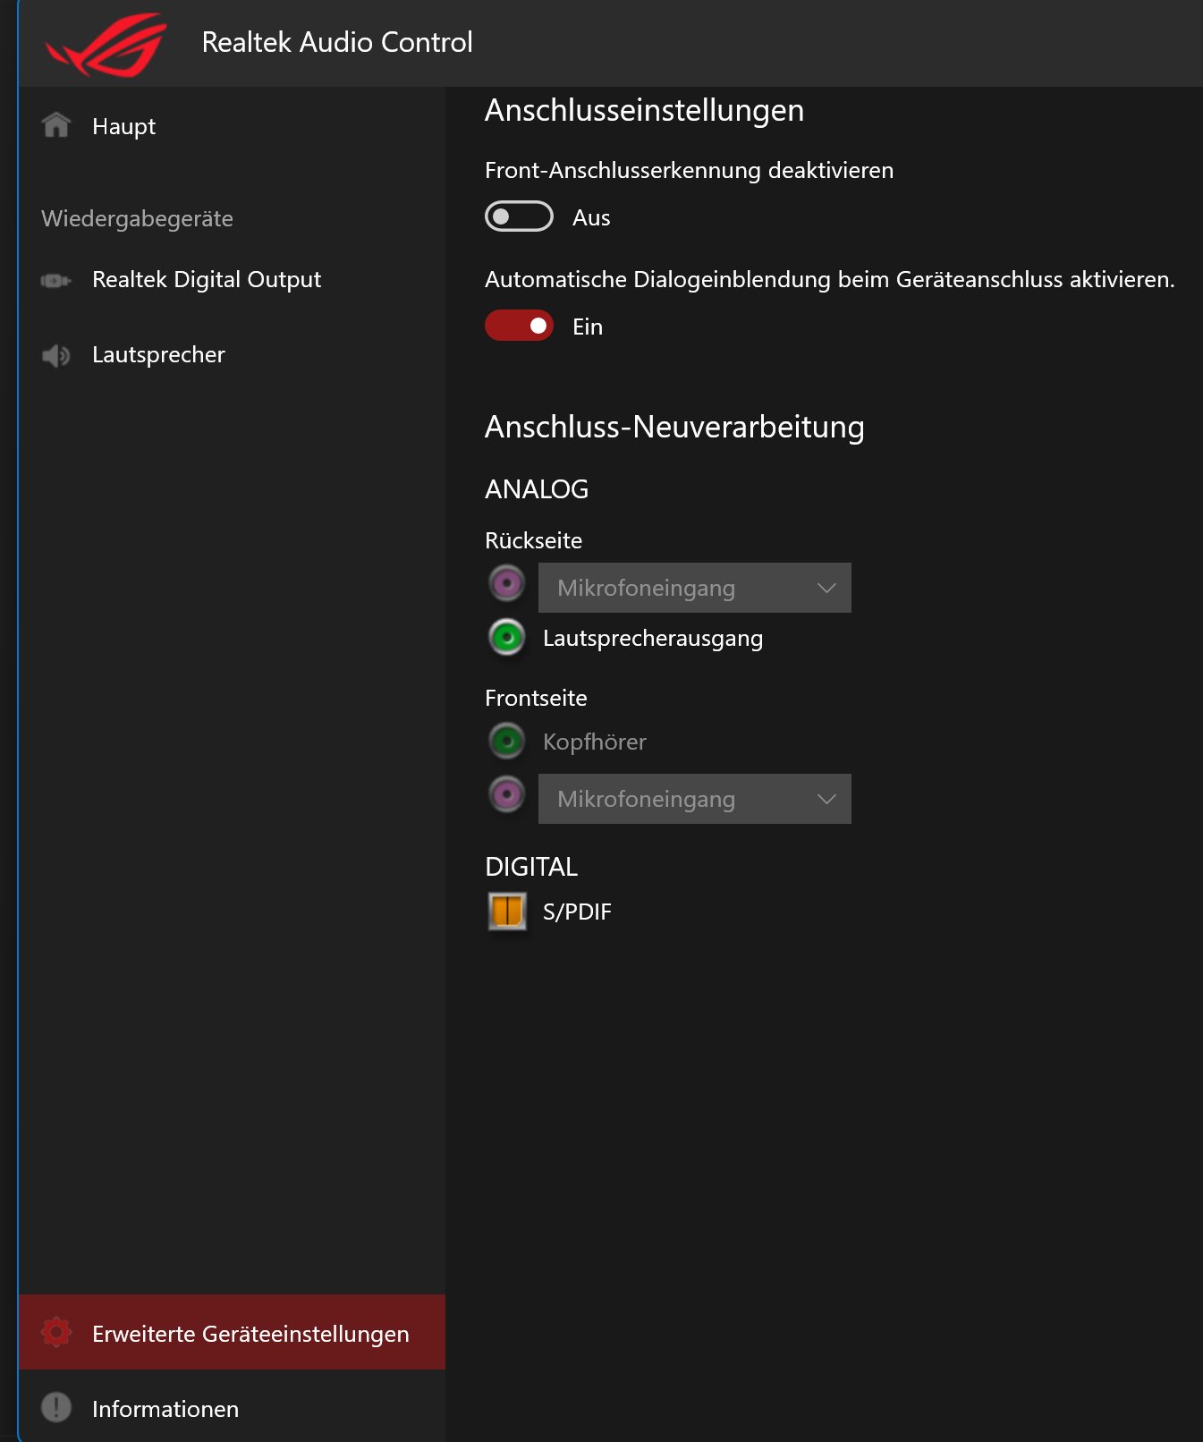Click the ROG logo in the header

coord(106,44)
